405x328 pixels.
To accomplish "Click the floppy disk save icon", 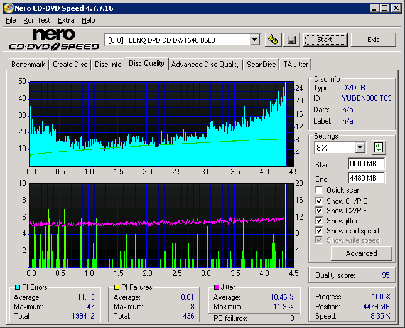I will [x=291, y=40].
